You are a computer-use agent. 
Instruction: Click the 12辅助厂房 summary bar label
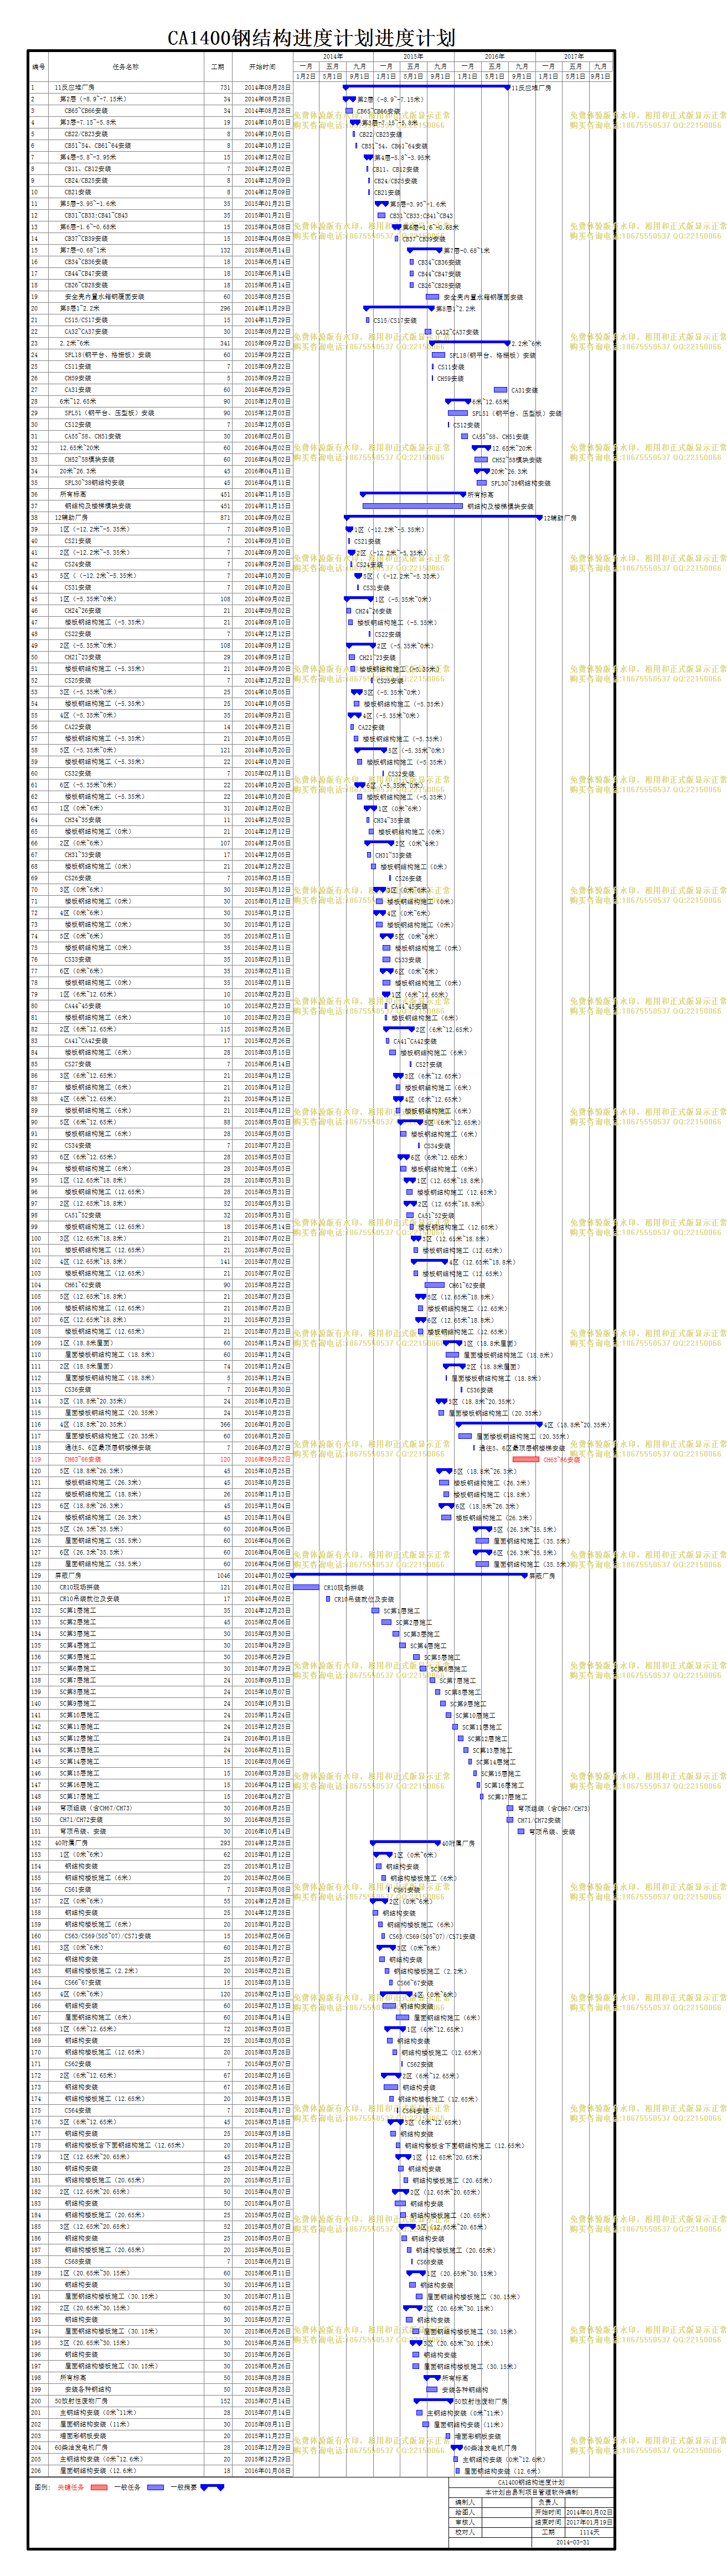point(560,518)
